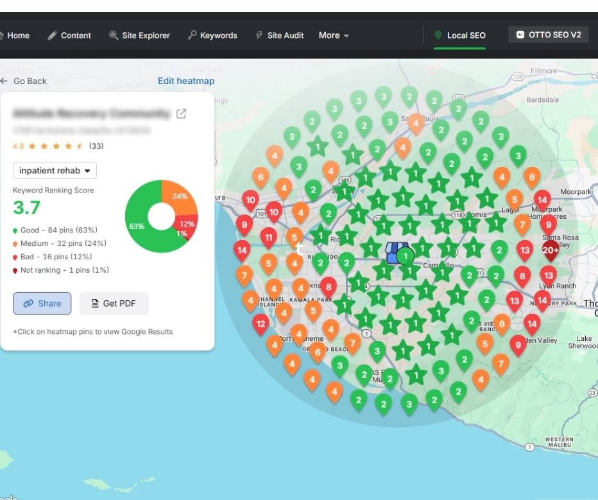Click the Share button
This screenshot has width=598, height=500.
click(42, 304)
